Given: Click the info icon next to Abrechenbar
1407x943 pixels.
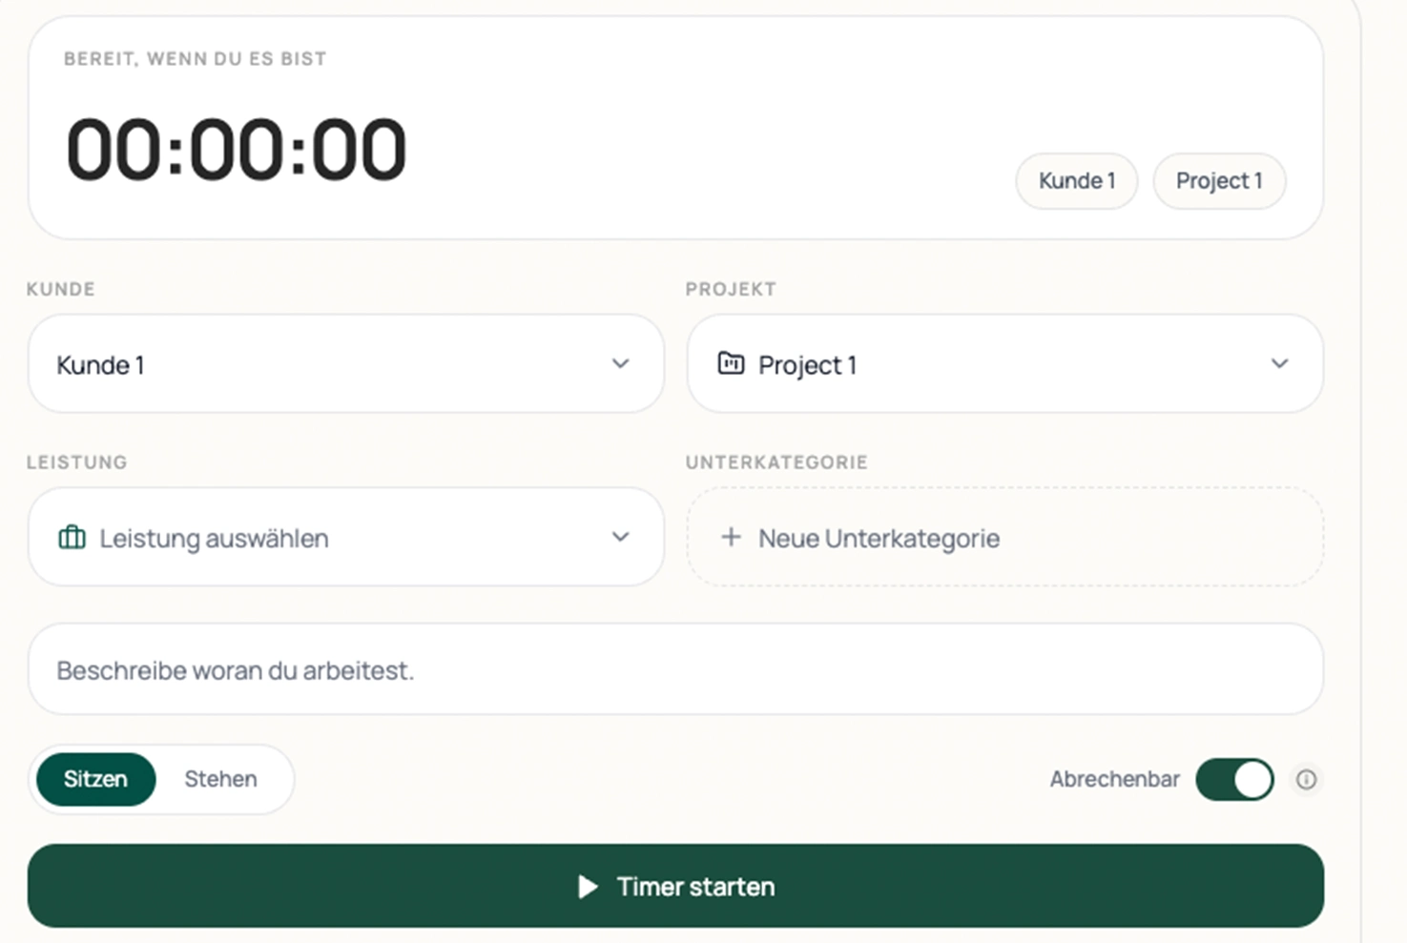Looking at the screenshot, I should (1306, 779).
